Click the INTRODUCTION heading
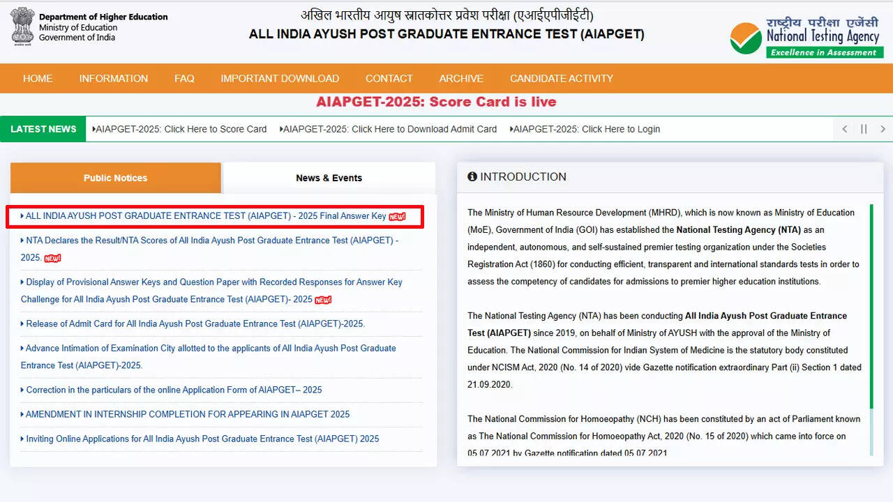Viewport: 893px width, 502px height. [x=523, y=177]
